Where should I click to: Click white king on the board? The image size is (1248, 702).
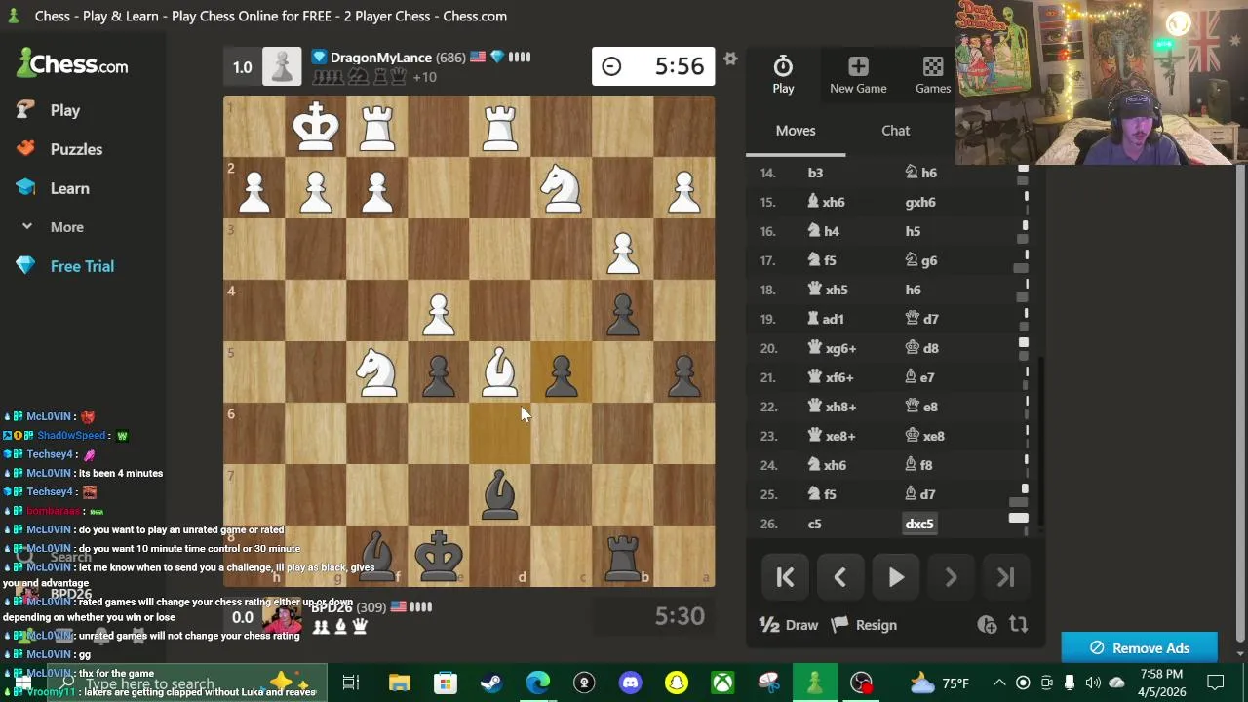316,127
